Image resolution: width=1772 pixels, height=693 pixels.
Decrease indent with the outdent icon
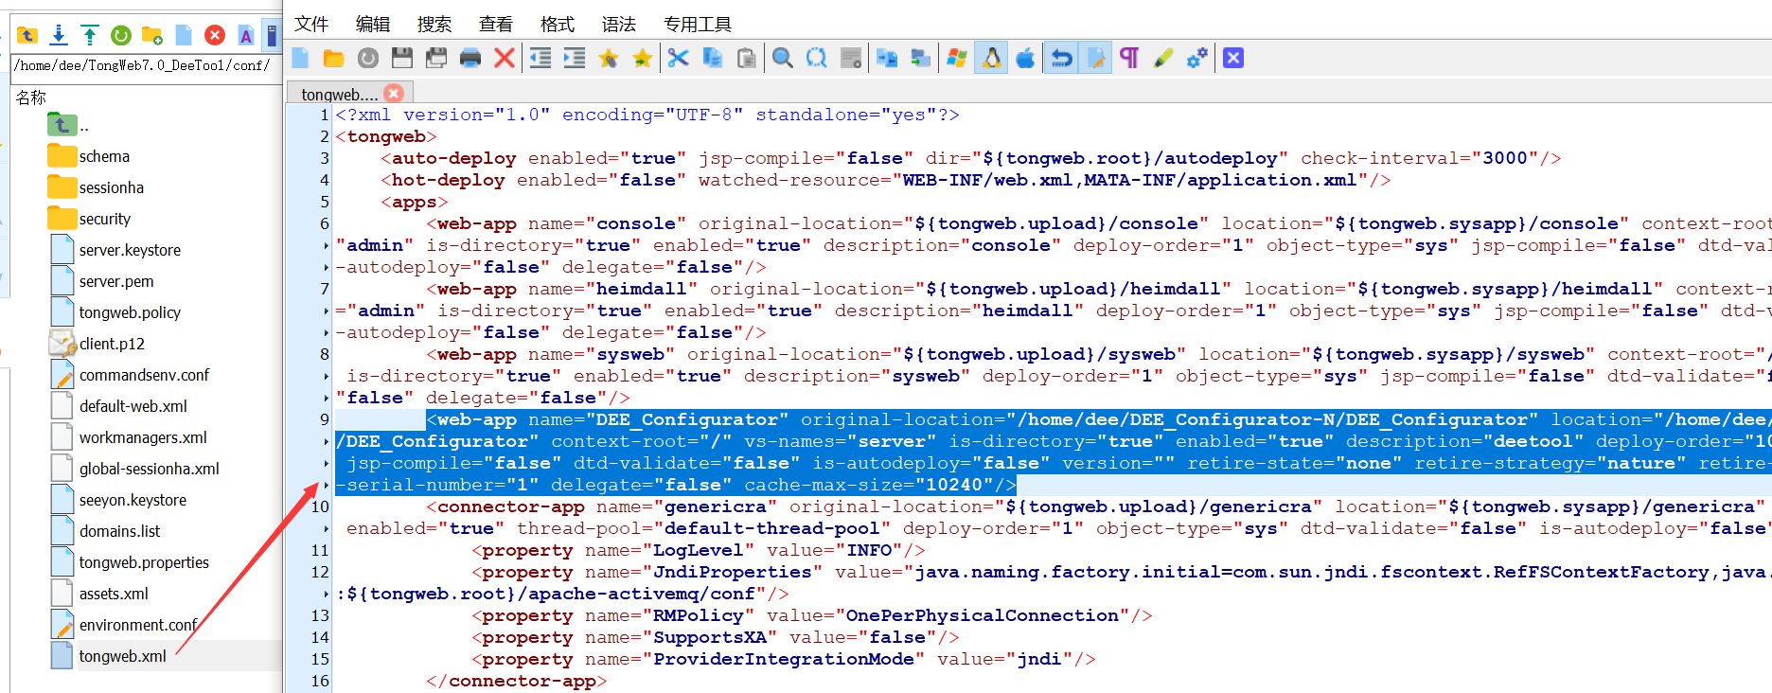point(540,58)
